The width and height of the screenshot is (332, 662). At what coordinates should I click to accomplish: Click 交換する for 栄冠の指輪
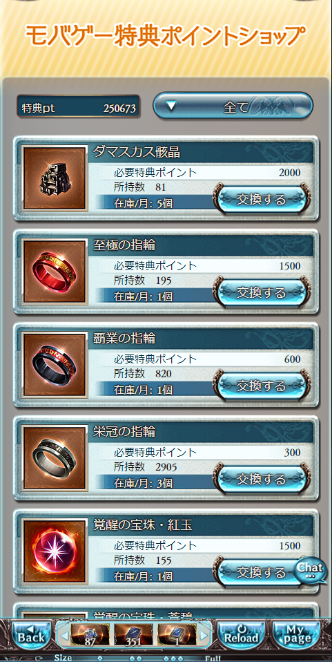pyautogui.click(x=261, y=479)
